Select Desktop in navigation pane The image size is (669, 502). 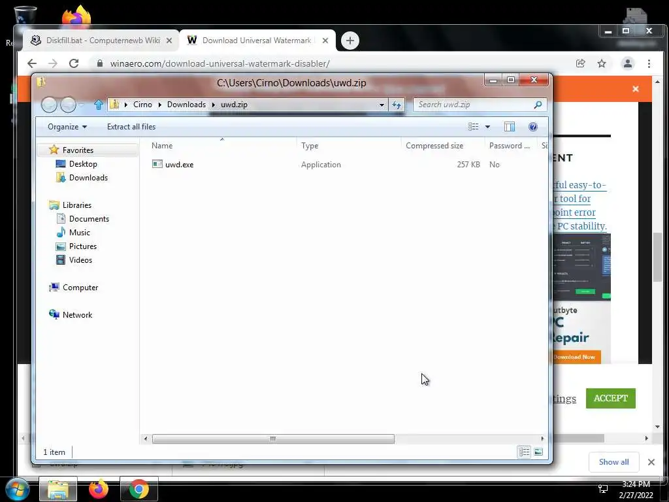coord(83,164)
